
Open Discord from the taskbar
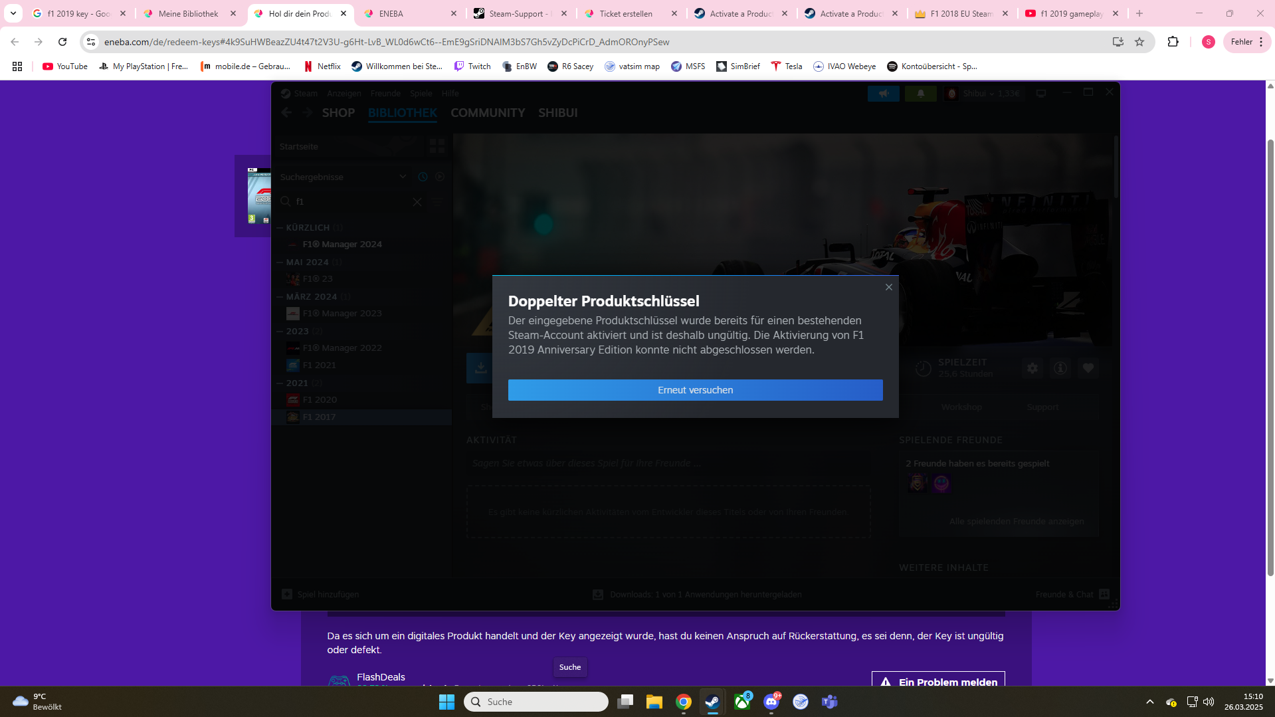click(771, 702)
